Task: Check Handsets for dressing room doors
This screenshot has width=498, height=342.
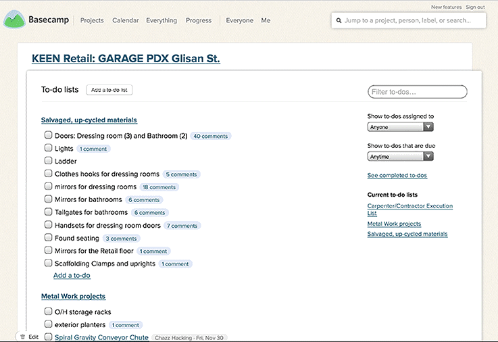Action: click(48, 224)
